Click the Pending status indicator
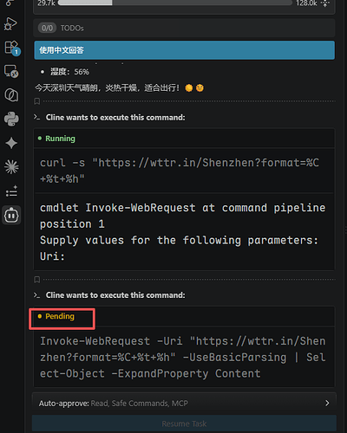Image resolution: width=347 pixels, height=433 pixels. tap(56, 316)
